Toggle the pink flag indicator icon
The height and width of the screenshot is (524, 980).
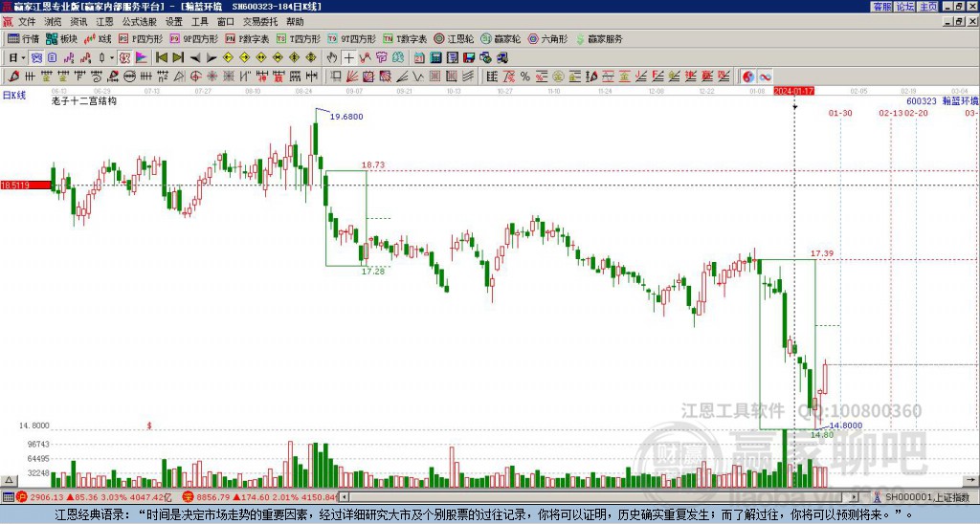(x=142, y=58)
